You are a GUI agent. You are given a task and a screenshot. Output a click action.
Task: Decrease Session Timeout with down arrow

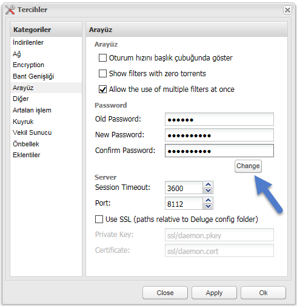coord(208,190)
